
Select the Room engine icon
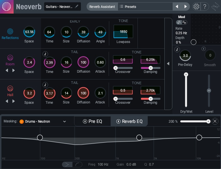pos(10,58)
